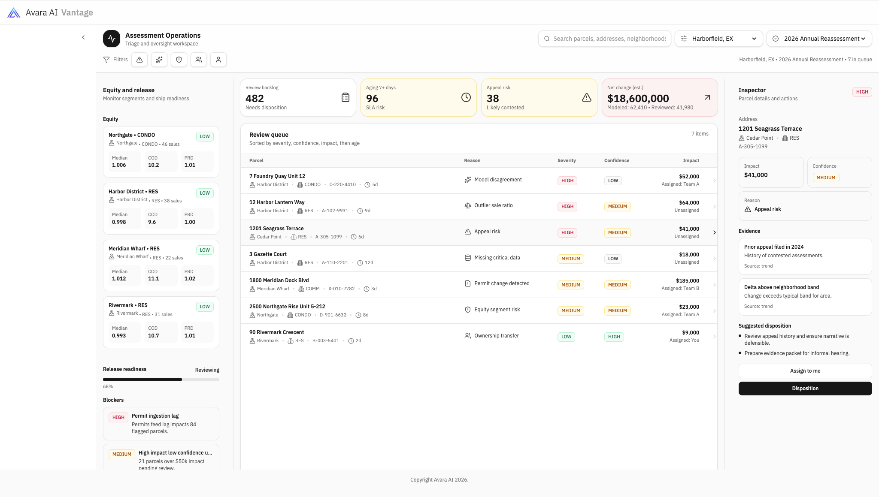Click the team users filter icon
The width and height of the screenshot is (879, 497).
tap(199, 60)
